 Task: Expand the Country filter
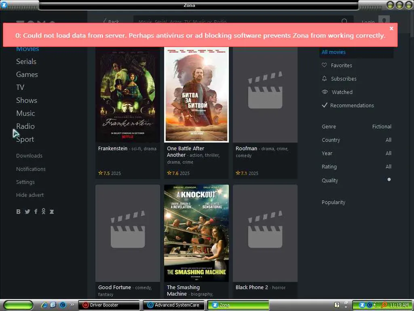pos(357,140)
